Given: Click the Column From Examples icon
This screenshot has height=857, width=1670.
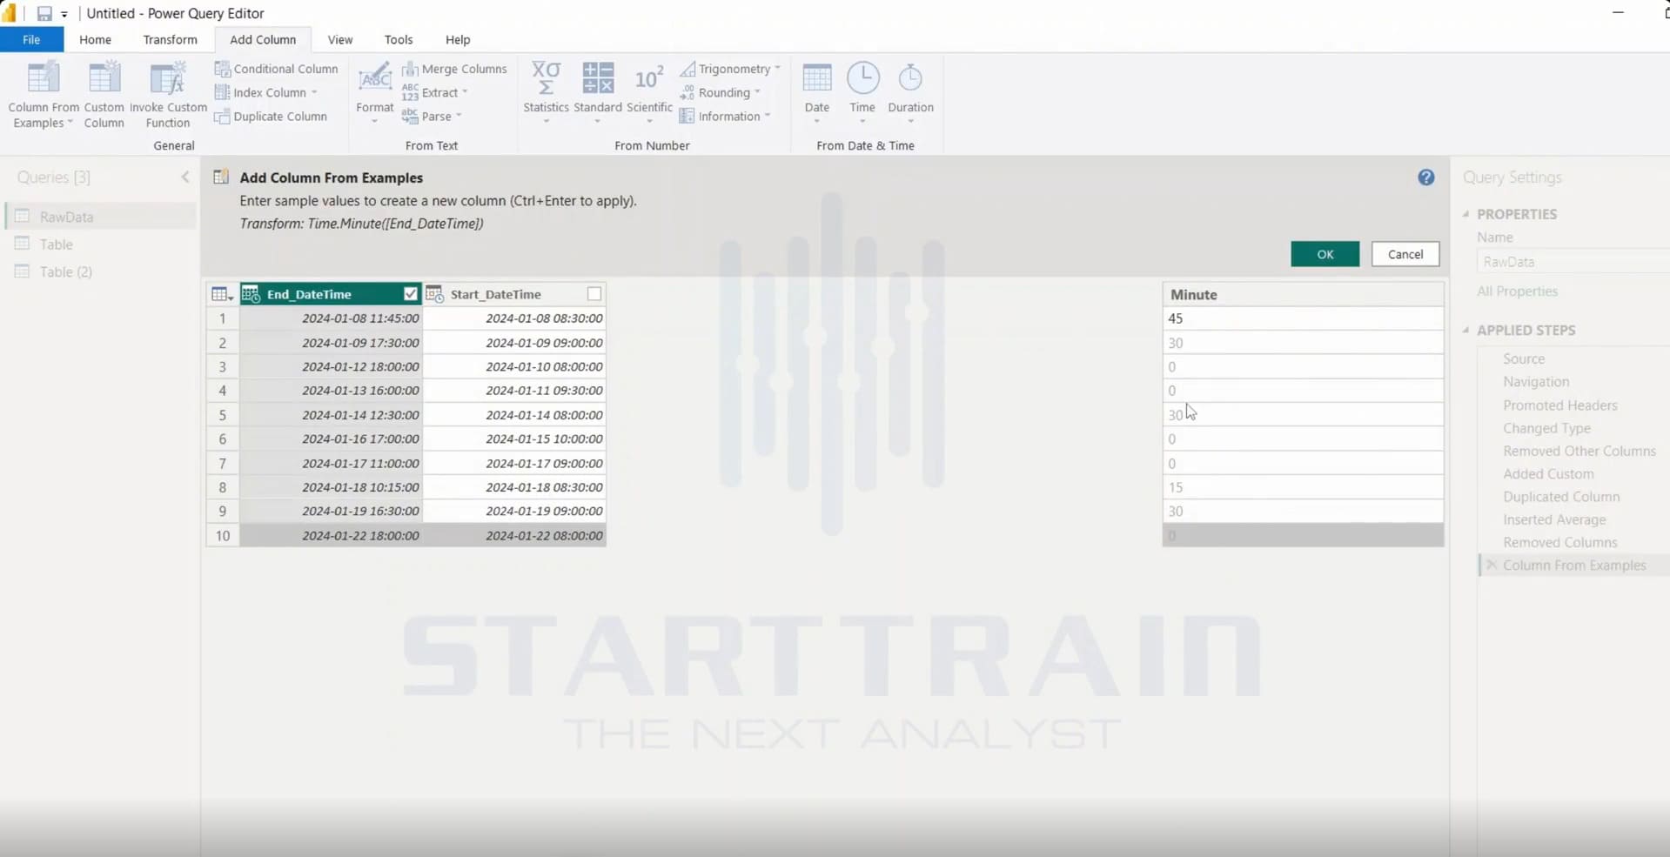Looking at the screenshot, I should tap(43, 78).
